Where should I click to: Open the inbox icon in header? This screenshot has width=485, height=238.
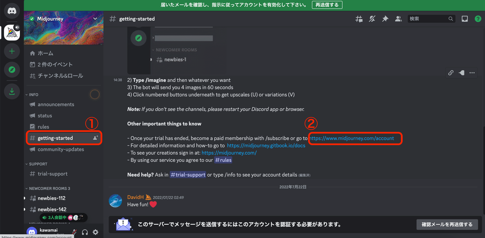click(465, 19)
